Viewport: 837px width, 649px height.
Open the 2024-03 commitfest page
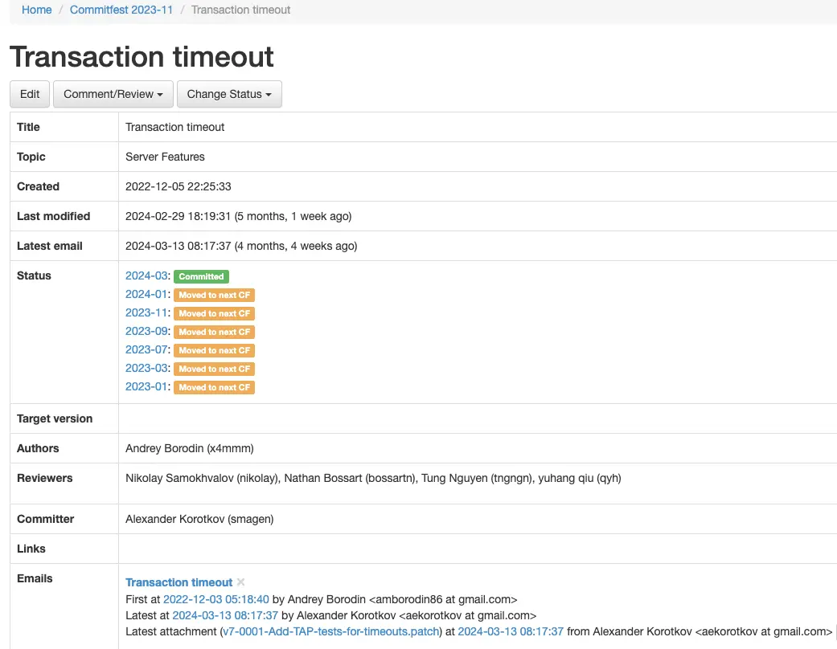point(145,276)
